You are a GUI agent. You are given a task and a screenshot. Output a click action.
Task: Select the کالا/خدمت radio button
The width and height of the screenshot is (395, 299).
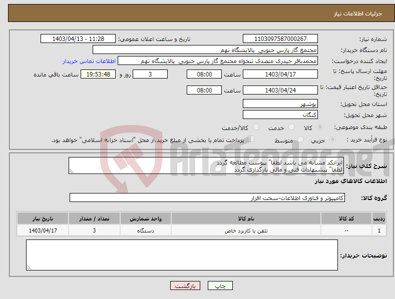pos(256,127)
